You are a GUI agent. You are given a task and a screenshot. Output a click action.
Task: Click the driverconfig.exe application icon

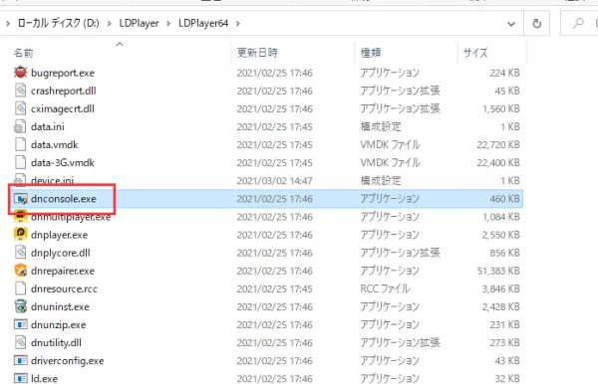click(x=20, y=360)
